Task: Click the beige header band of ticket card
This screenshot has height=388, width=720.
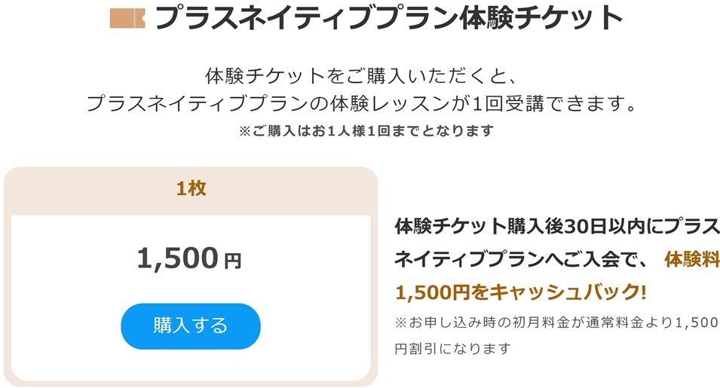Action: (x=191, y=191)
